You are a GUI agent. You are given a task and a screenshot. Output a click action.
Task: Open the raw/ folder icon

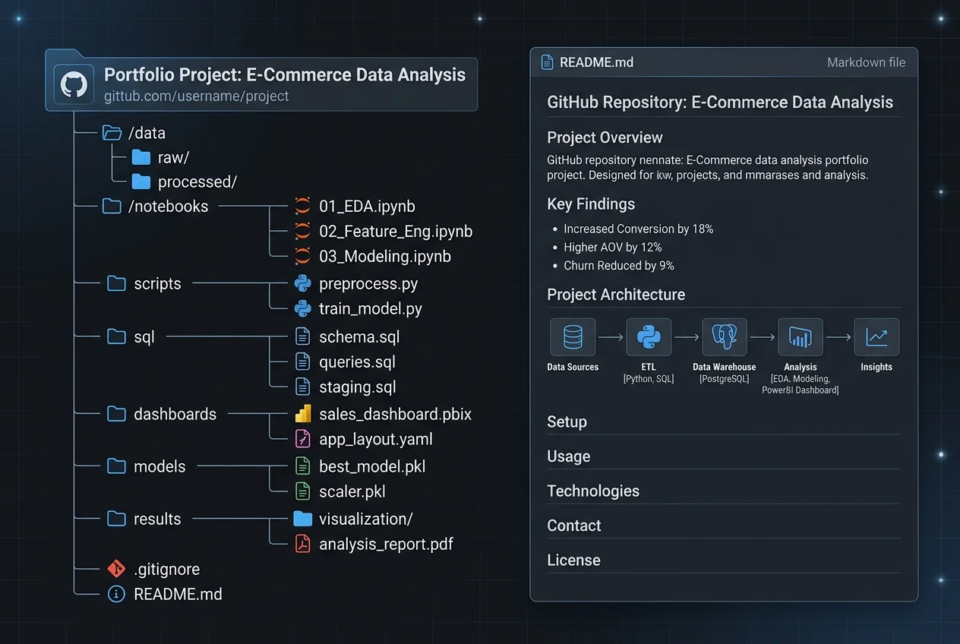pos(141,157)
